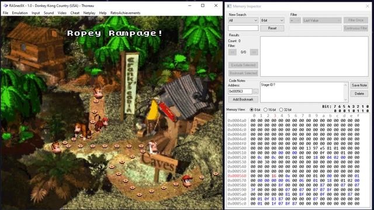Click the Reset search button
The height and width of the screenshot is (210, 374).
[x=272, y=28]
